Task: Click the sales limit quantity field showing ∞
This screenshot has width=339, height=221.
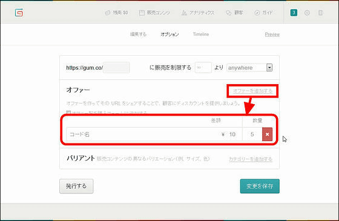Action: pyautogui.click(x=203, y=68)
